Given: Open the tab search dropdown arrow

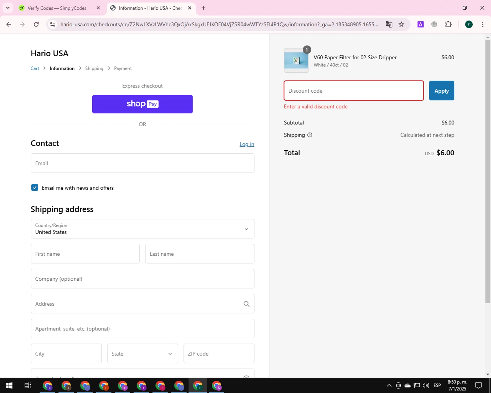Looking at the screenshot, I should tap(8, 8).
